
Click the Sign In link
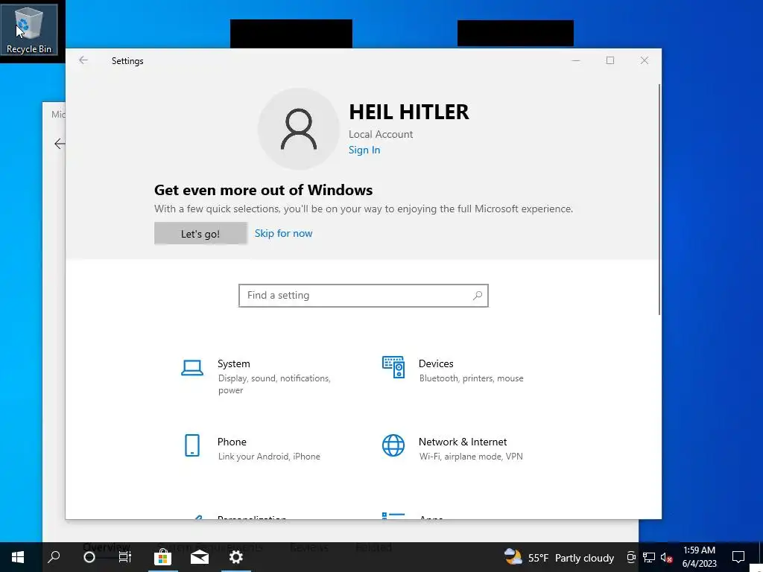tap(364, 150)
